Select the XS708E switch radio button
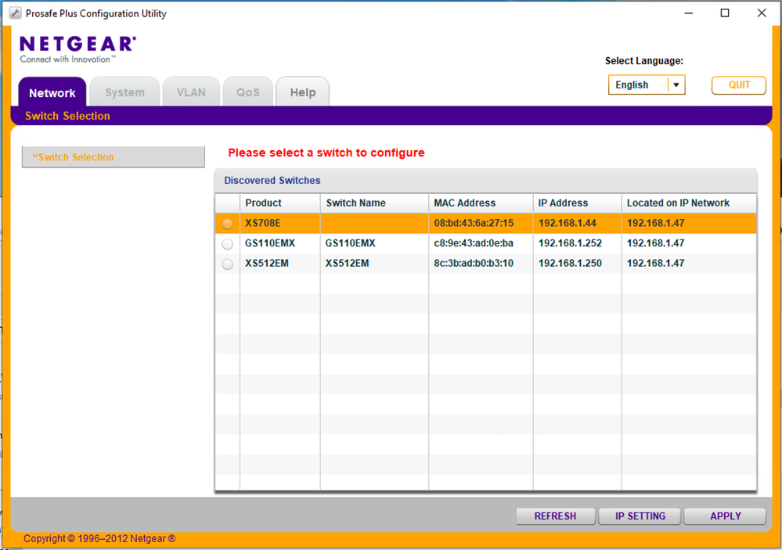 [x=228, y=224]
